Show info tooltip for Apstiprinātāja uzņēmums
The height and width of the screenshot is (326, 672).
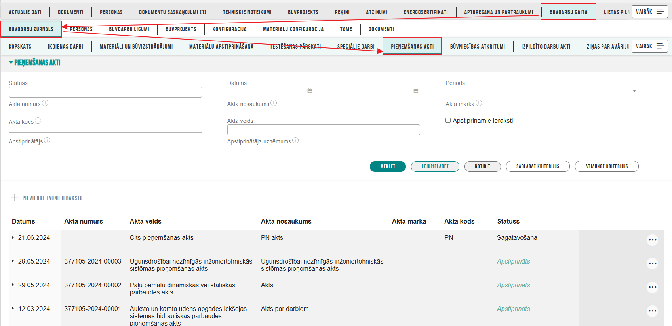tap(295, 141)
